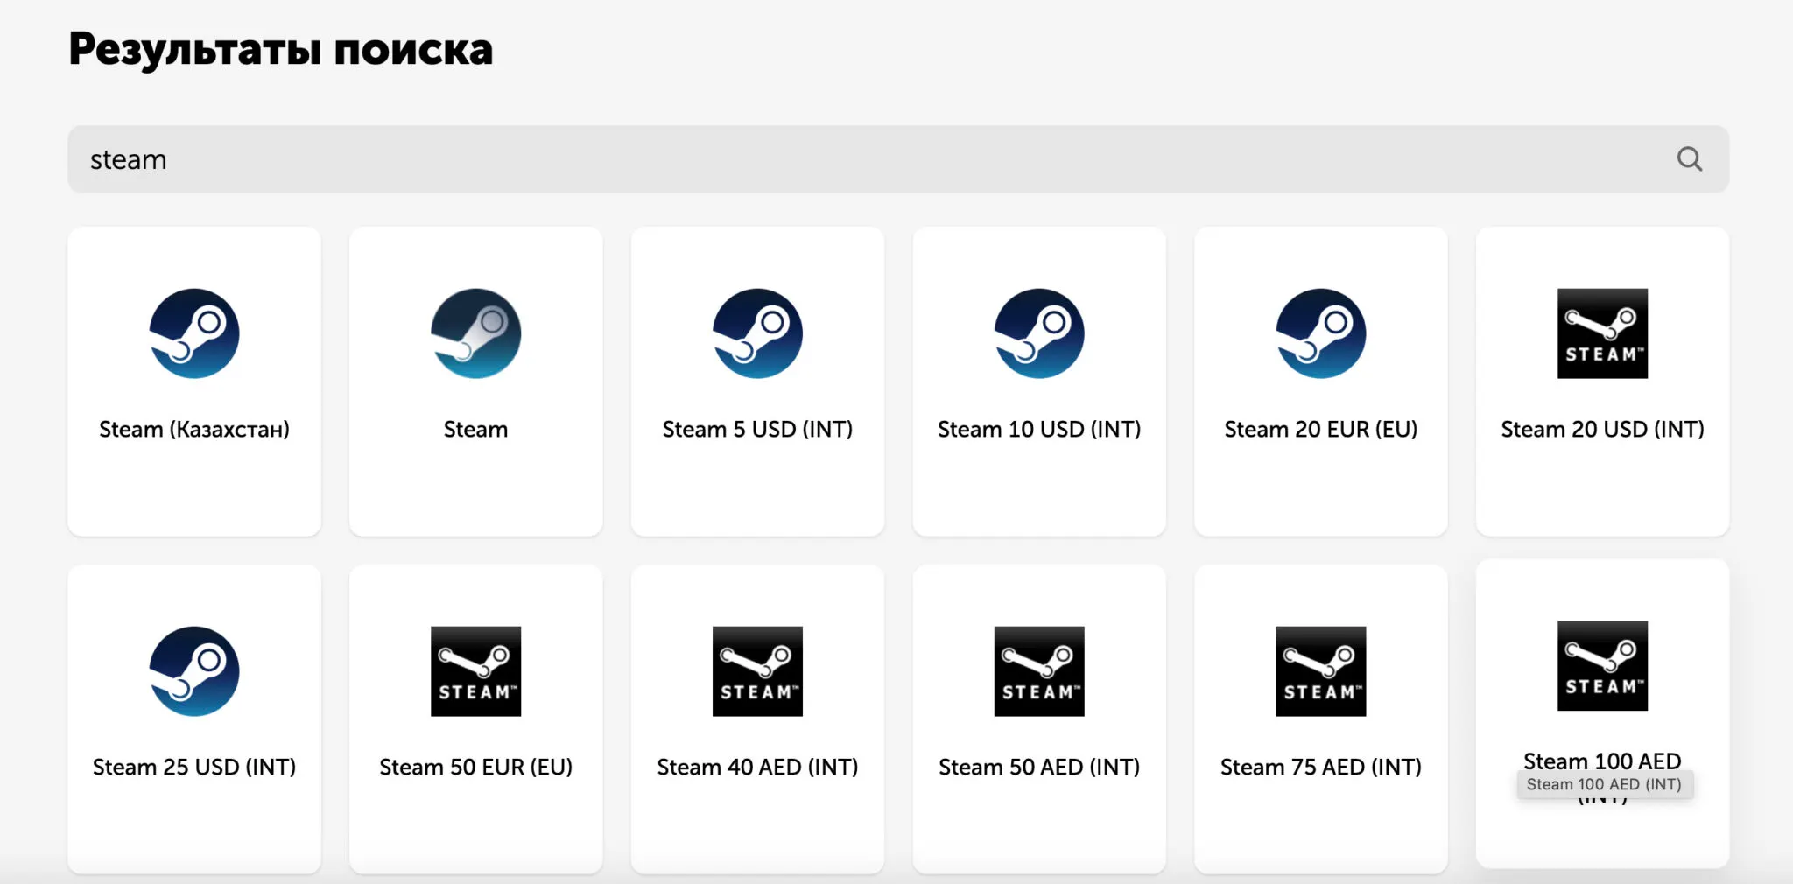Open the Steam 20 EUR (EU) logo
This screenshot has width=1793, height=884.
click(1320, 333)
